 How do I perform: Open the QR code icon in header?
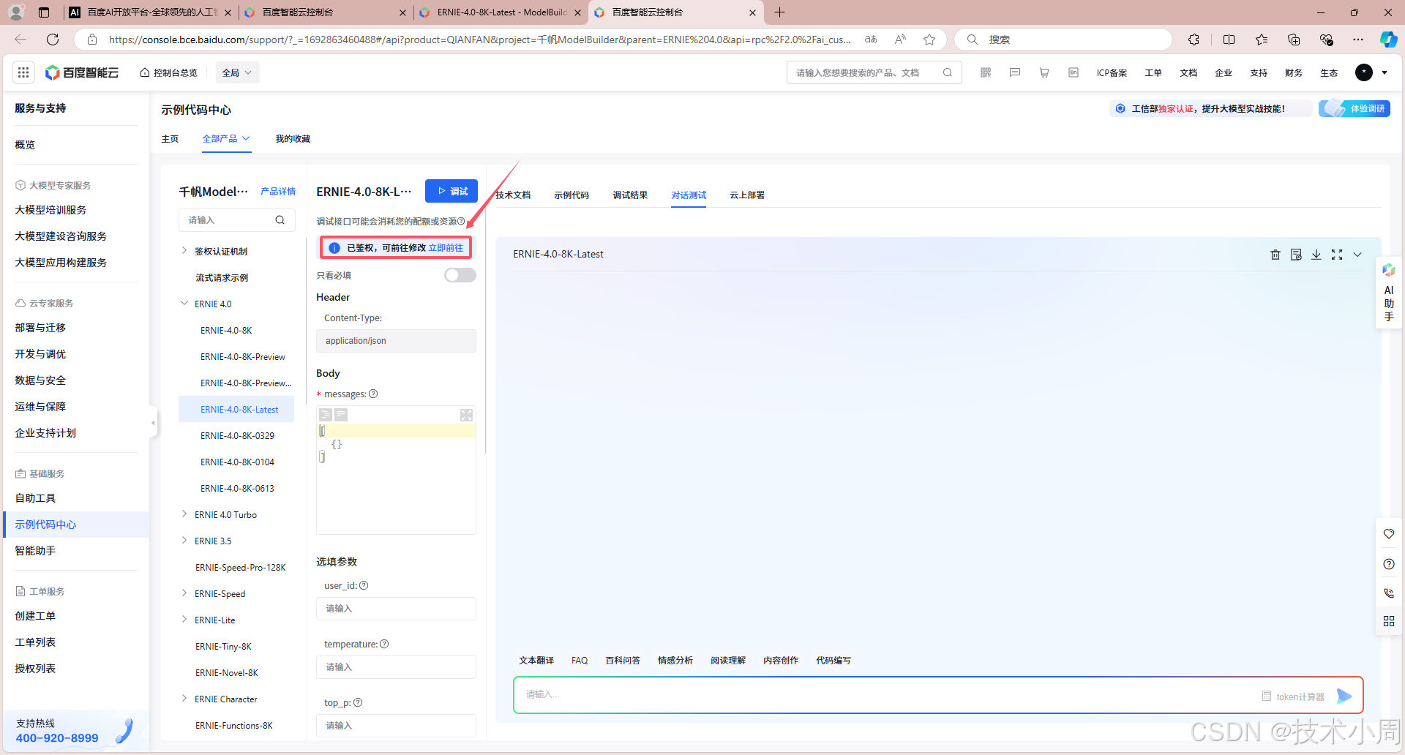point(986,72)
